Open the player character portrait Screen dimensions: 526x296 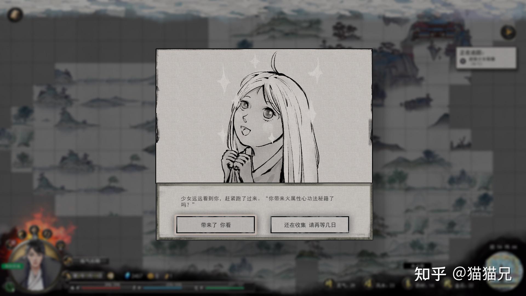click(x=36, y=265)
